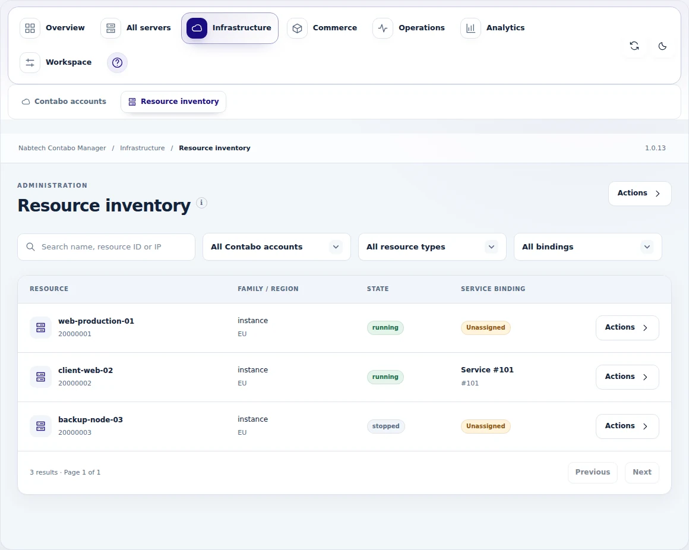Click the Service #101 binding
This screenshot has height=550, width=689.
tap(487, 370)
